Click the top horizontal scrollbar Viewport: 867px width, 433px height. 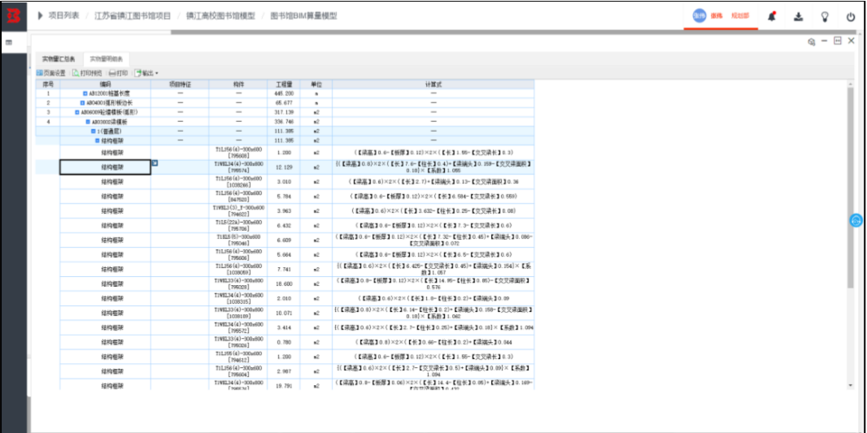(x=516, y=32)
